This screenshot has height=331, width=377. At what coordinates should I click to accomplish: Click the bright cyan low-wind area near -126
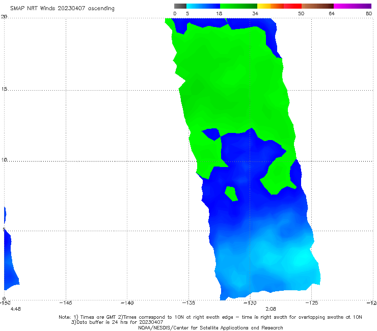coord(302,260)
